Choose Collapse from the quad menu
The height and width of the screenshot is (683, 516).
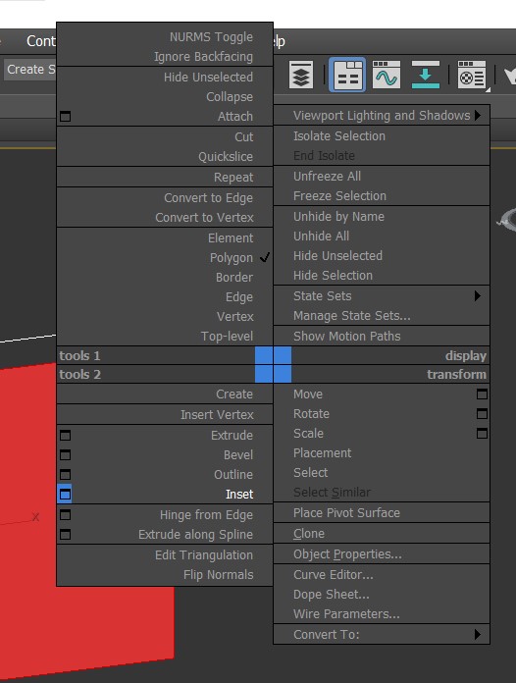[x=230, y=97]
